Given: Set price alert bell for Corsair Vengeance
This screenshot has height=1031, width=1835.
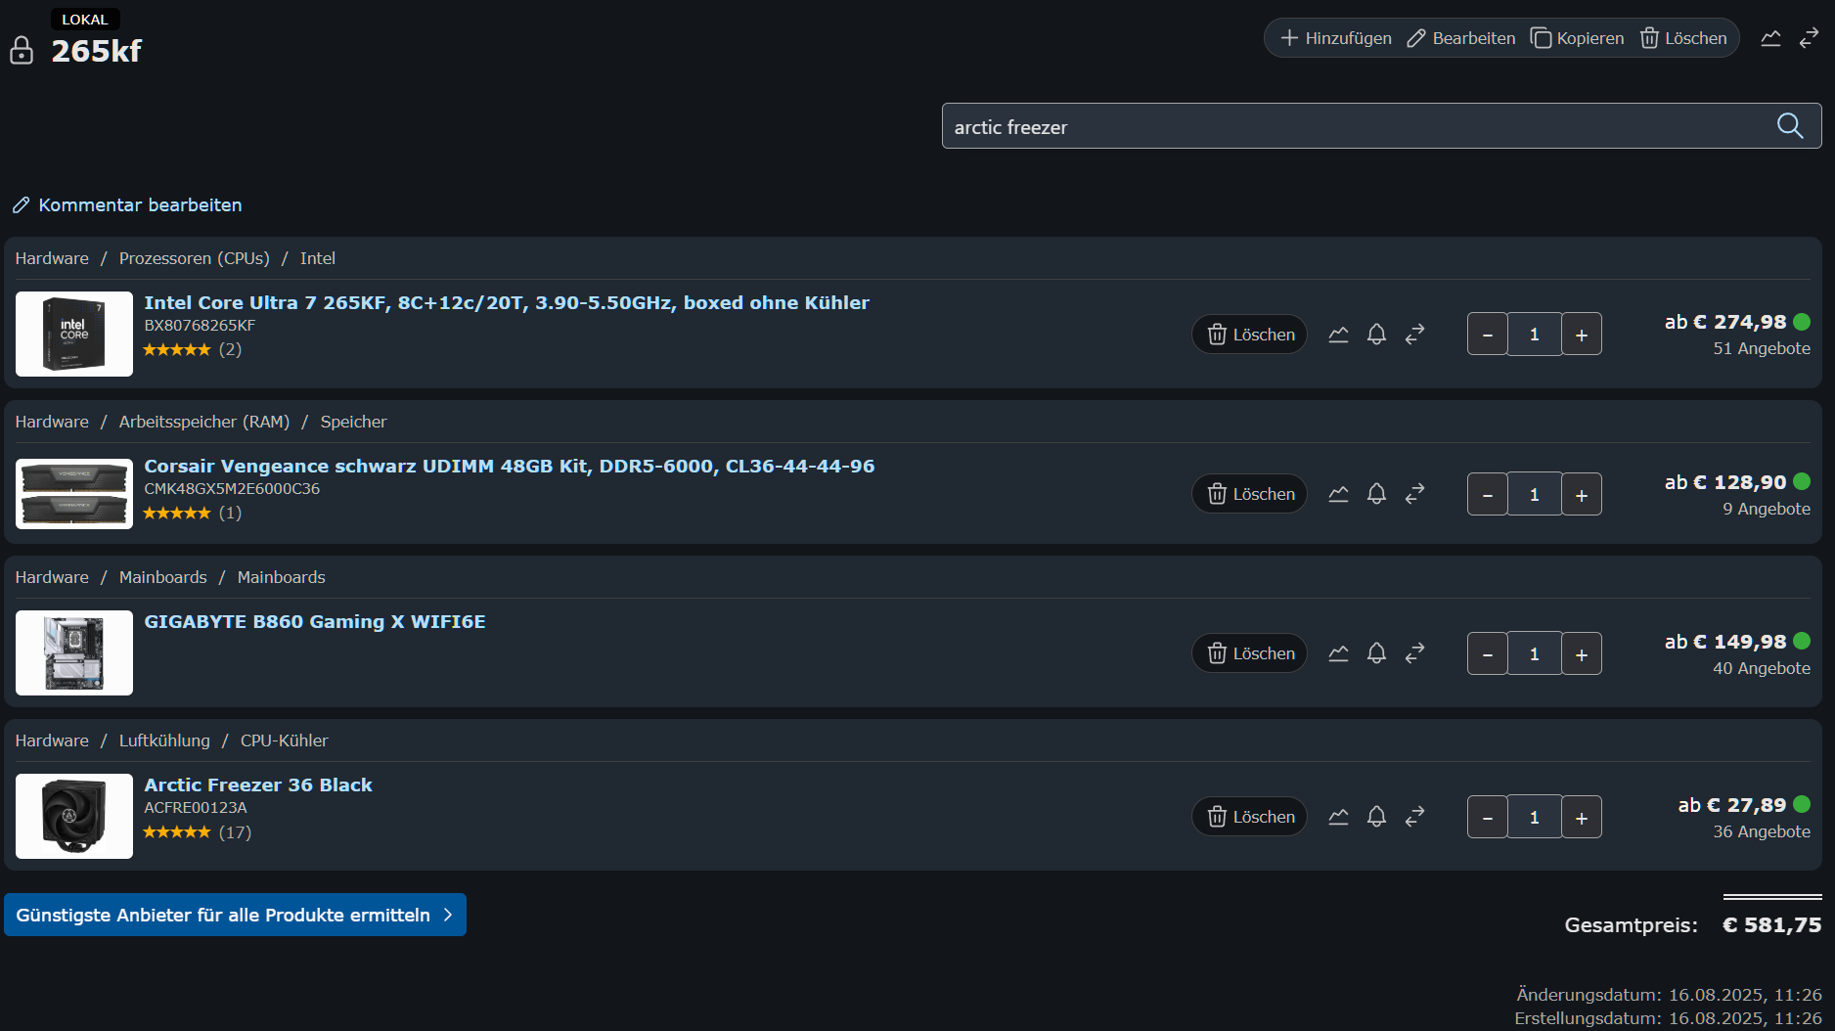Looking at the screenshot, I should click(x=1376, y=494).
